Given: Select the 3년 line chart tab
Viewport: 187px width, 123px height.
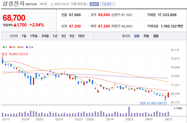Looking at the screenshot, I should pyautogui.click(x=63, y=36).
